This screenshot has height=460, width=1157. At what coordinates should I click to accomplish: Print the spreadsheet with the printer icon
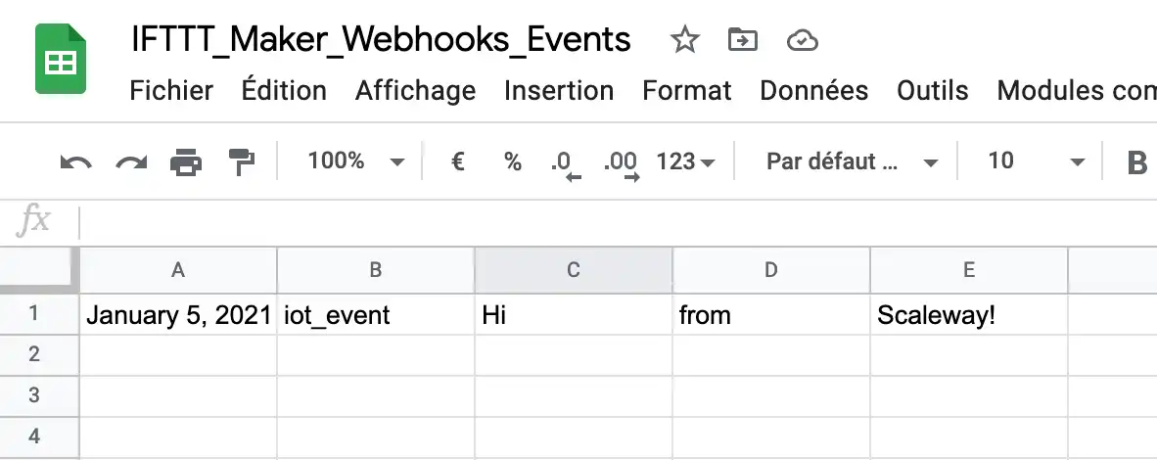click(186, 161)
